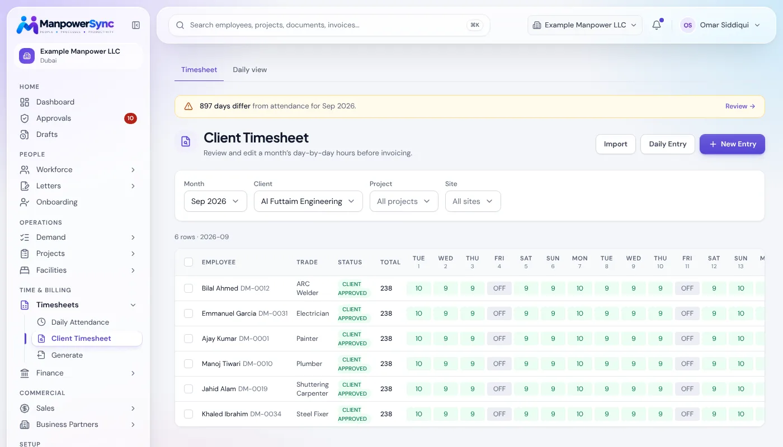The image size is (783, 447).
Task: Click the New Entry button
Action: [732, 144]
